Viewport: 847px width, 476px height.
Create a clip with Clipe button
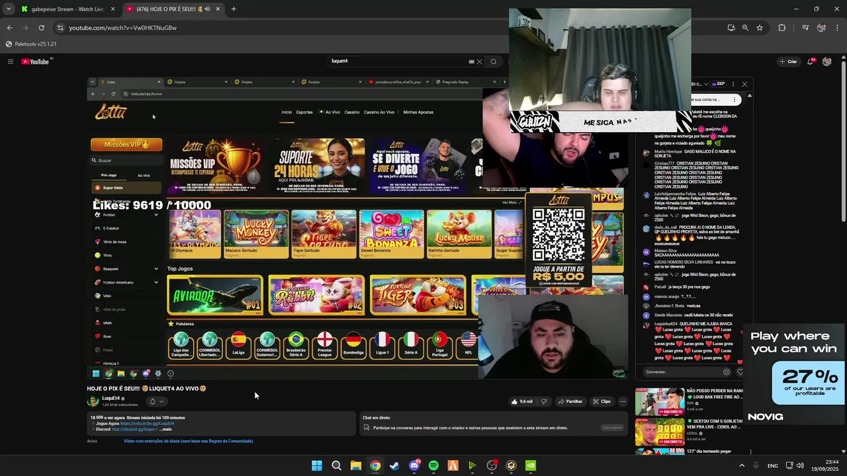(602, 401)
